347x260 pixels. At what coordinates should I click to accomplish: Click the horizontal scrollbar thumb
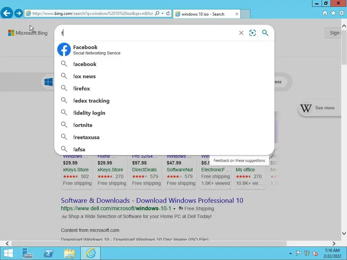(x=149, y=243)
